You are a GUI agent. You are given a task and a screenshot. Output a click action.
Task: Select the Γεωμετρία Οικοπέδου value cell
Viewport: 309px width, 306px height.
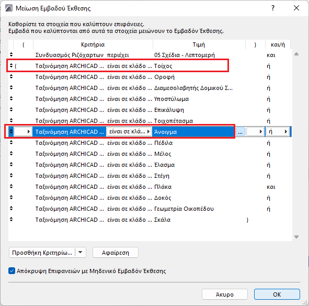pos(184,209)
